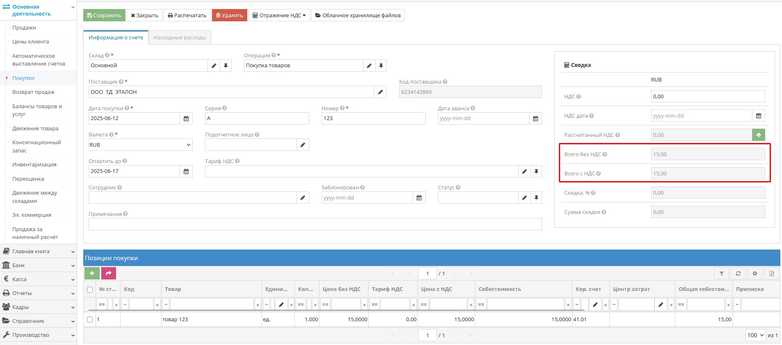This screenshot has width=782, height=345.
Task: Open grid settings gear icon
Action: coord(755,273)
